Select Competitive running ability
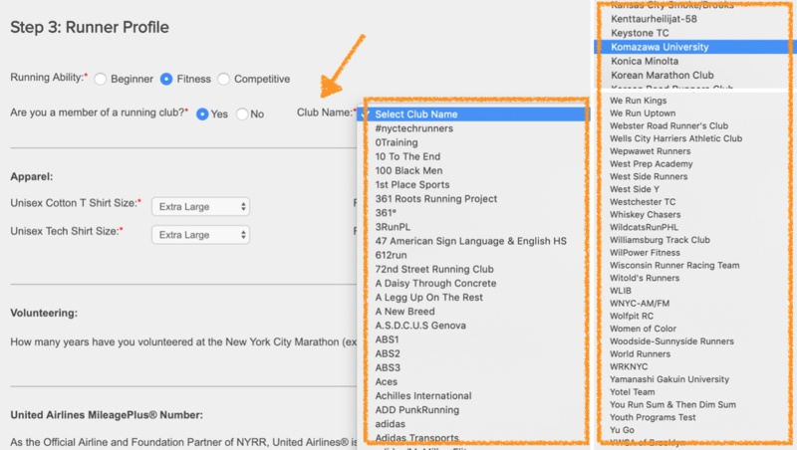This screenshot has width=797, height=450. [223, 80]
